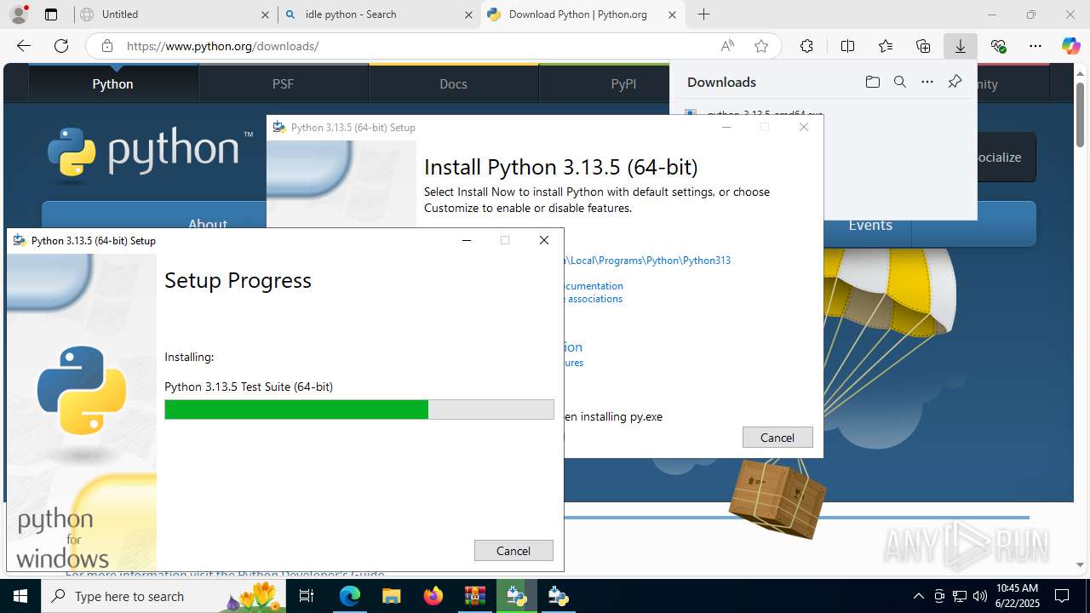Open the Events menu on python.org
Image resolution: width=1090 pixels, height=613 pixels.
point(869,225)
